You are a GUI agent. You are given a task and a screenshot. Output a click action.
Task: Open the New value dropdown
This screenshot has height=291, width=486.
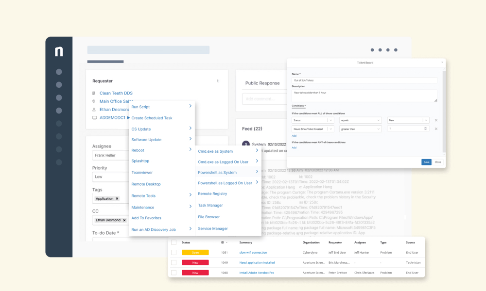click(x=408, y=120)
